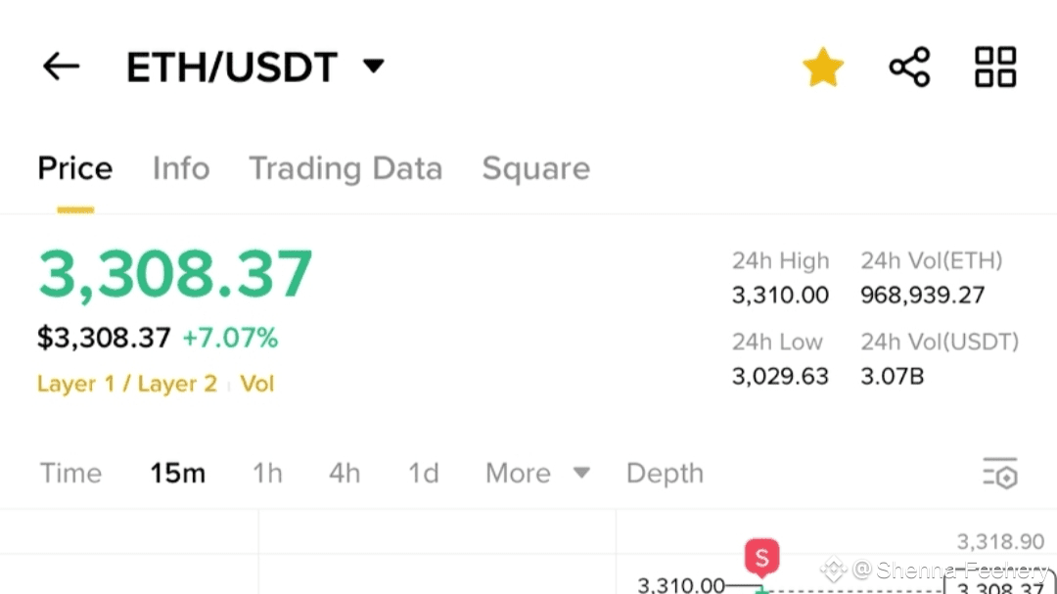
Task: Tap the Layer 1 / Layer 2 tag
Action: pos(127,384)
